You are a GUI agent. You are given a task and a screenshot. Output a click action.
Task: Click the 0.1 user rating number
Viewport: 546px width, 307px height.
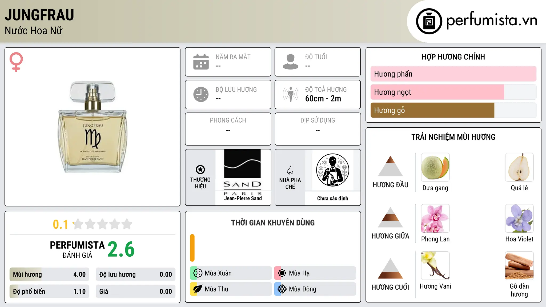(x=61, y=224)
